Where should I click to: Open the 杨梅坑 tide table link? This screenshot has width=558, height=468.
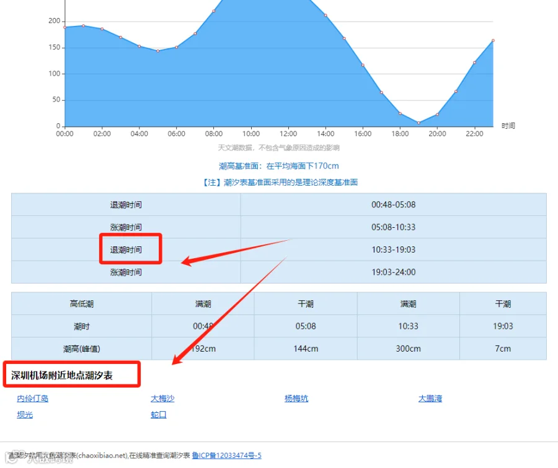296,398
